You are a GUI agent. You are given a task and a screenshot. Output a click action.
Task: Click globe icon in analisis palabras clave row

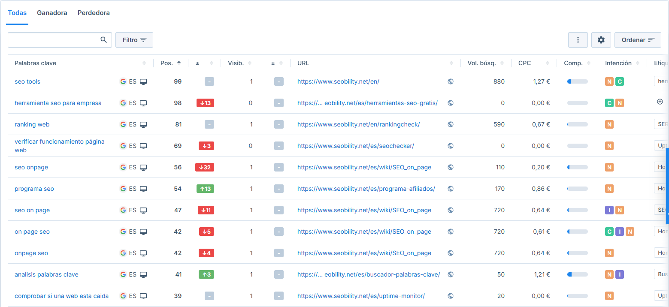pos(451,274)
